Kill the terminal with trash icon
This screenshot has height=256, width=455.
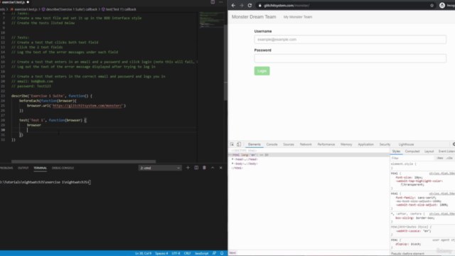tap(204, 168)
